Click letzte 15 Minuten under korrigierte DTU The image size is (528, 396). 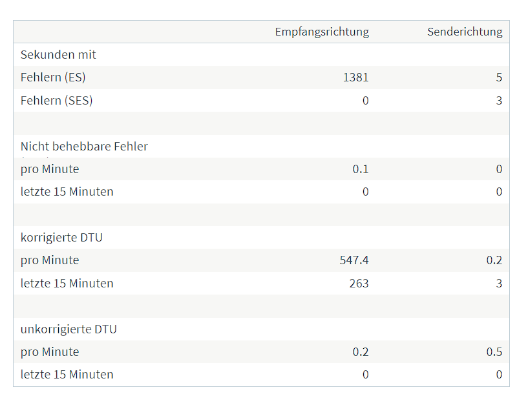tap(67, 284)
